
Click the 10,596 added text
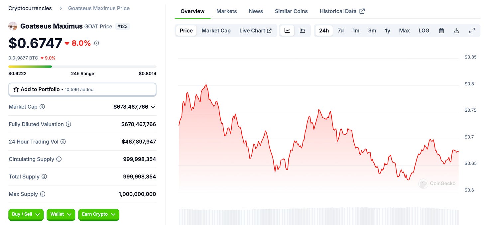pyautogui.click(x=79, y=89)
